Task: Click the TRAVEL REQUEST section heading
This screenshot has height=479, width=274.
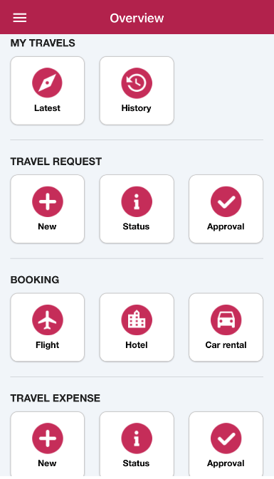Action: pos(56,162)
